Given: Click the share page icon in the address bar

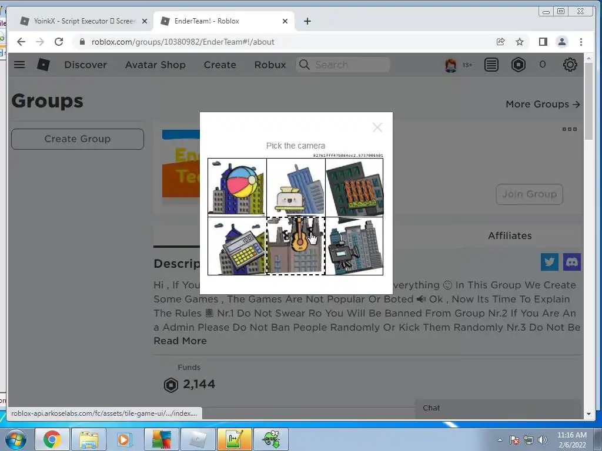Looking at the screenshot, I should (x=500, y=42).
